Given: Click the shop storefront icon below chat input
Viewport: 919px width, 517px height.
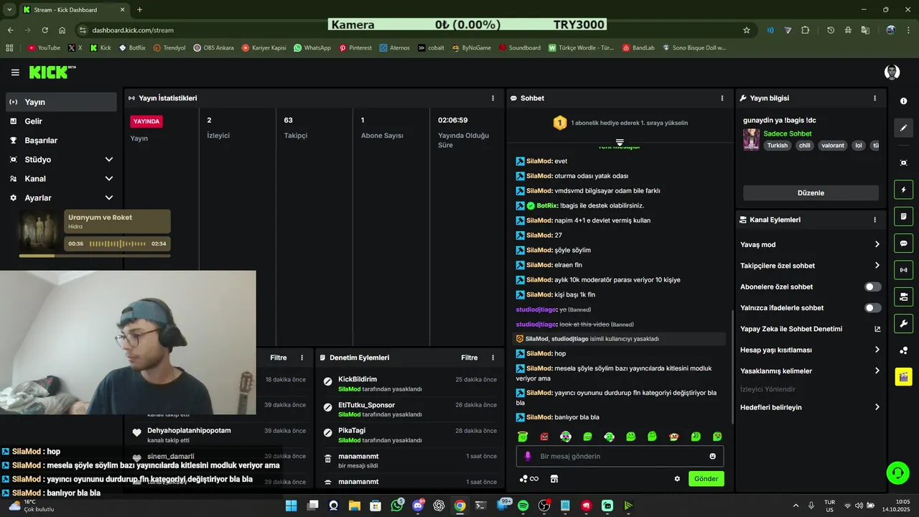Looking at the screenshot, I should point(554,479).
